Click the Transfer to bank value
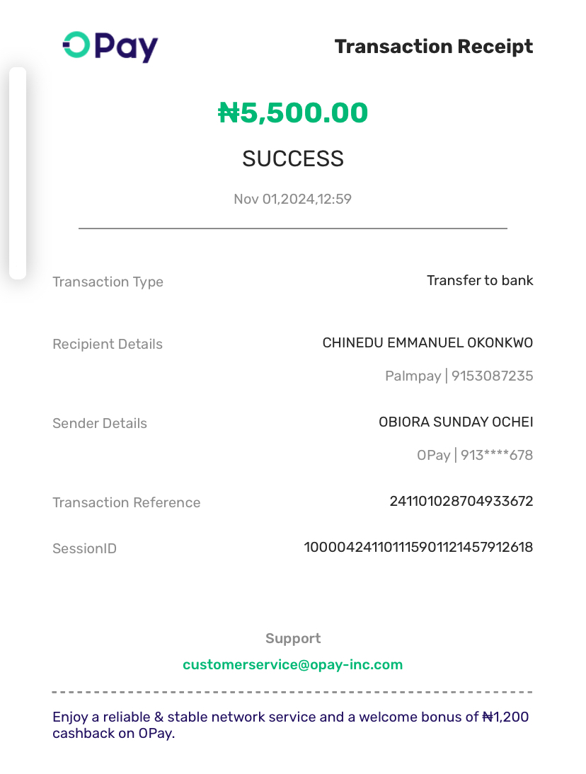This screenshot has width=586, height=774. pos(480,280)
